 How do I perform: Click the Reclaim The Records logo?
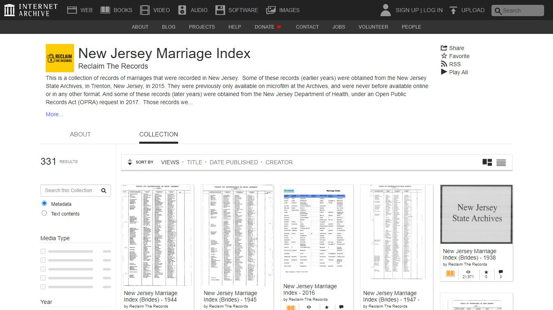tap(60, 58)
